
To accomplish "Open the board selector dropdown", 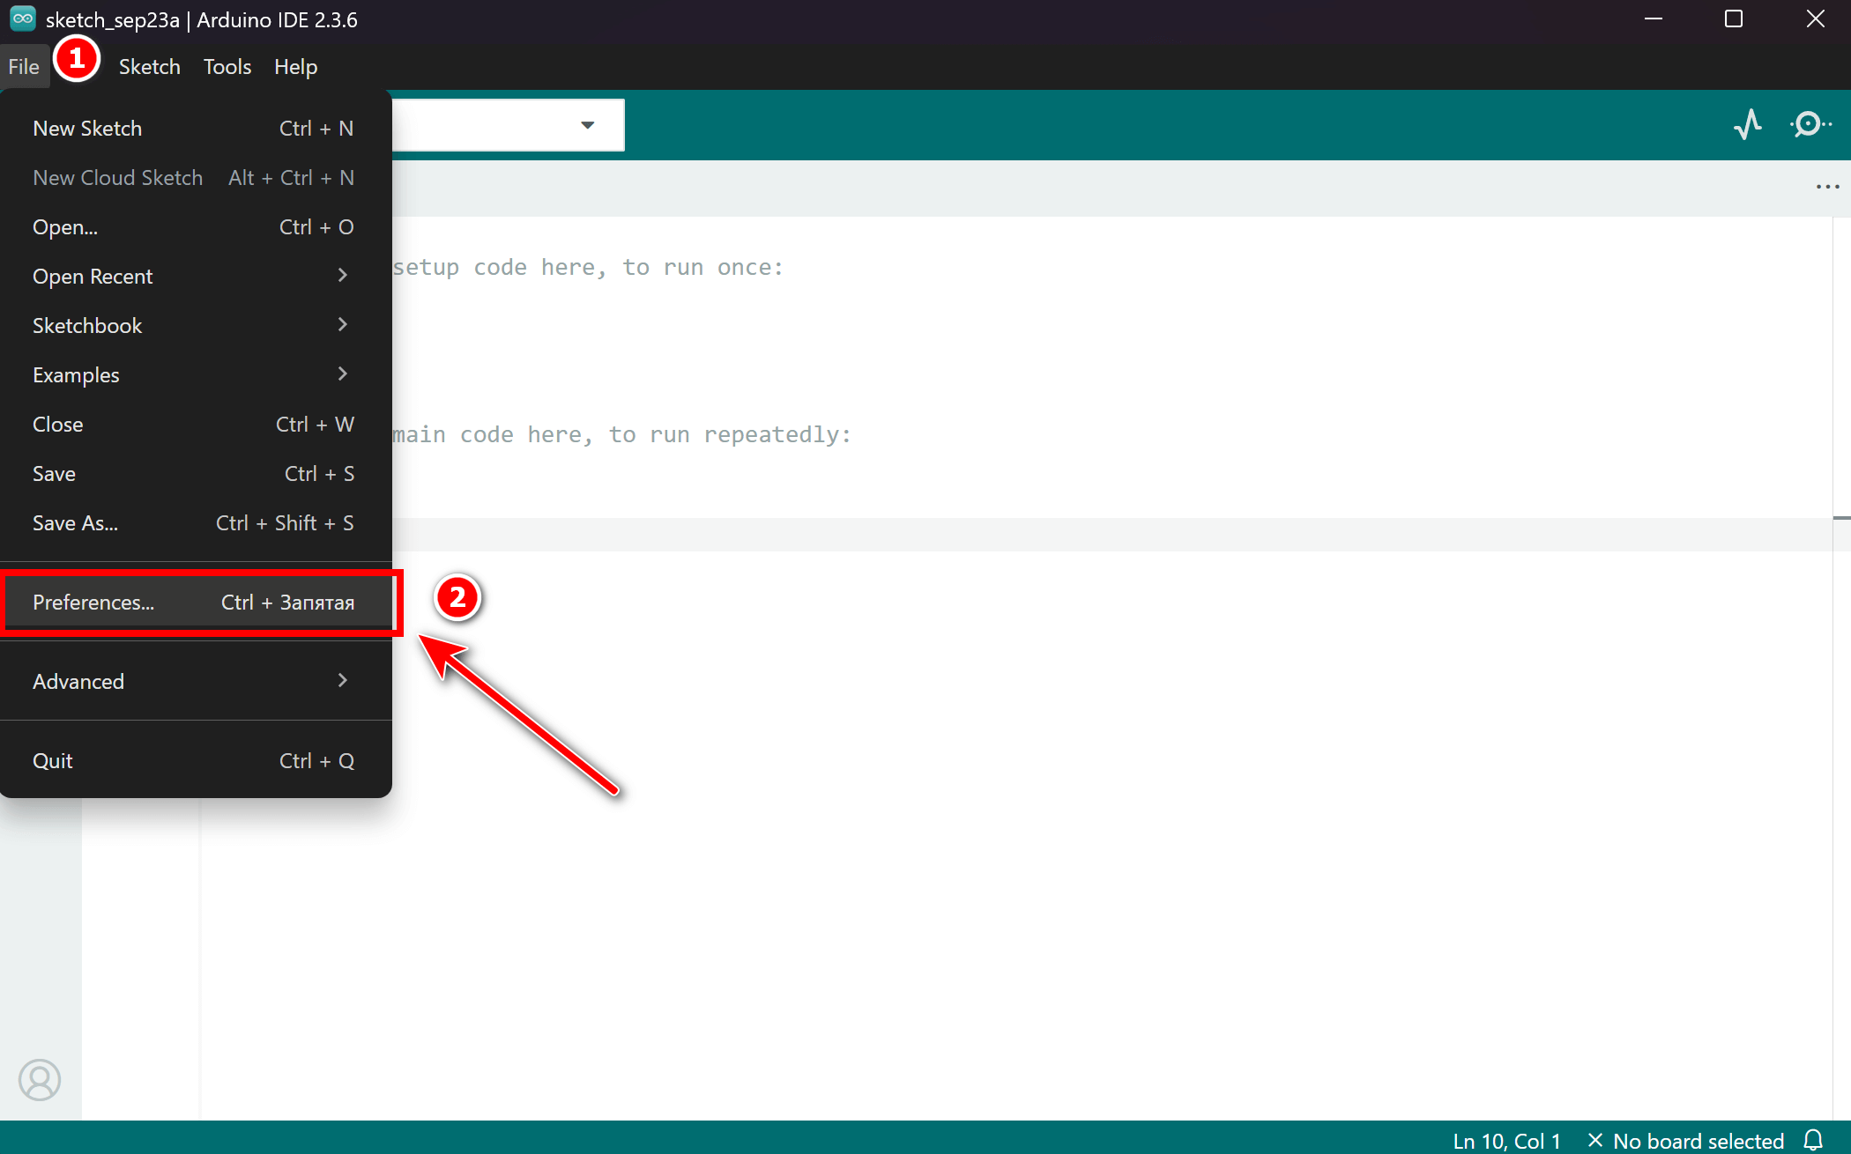I will click(587, 125).
